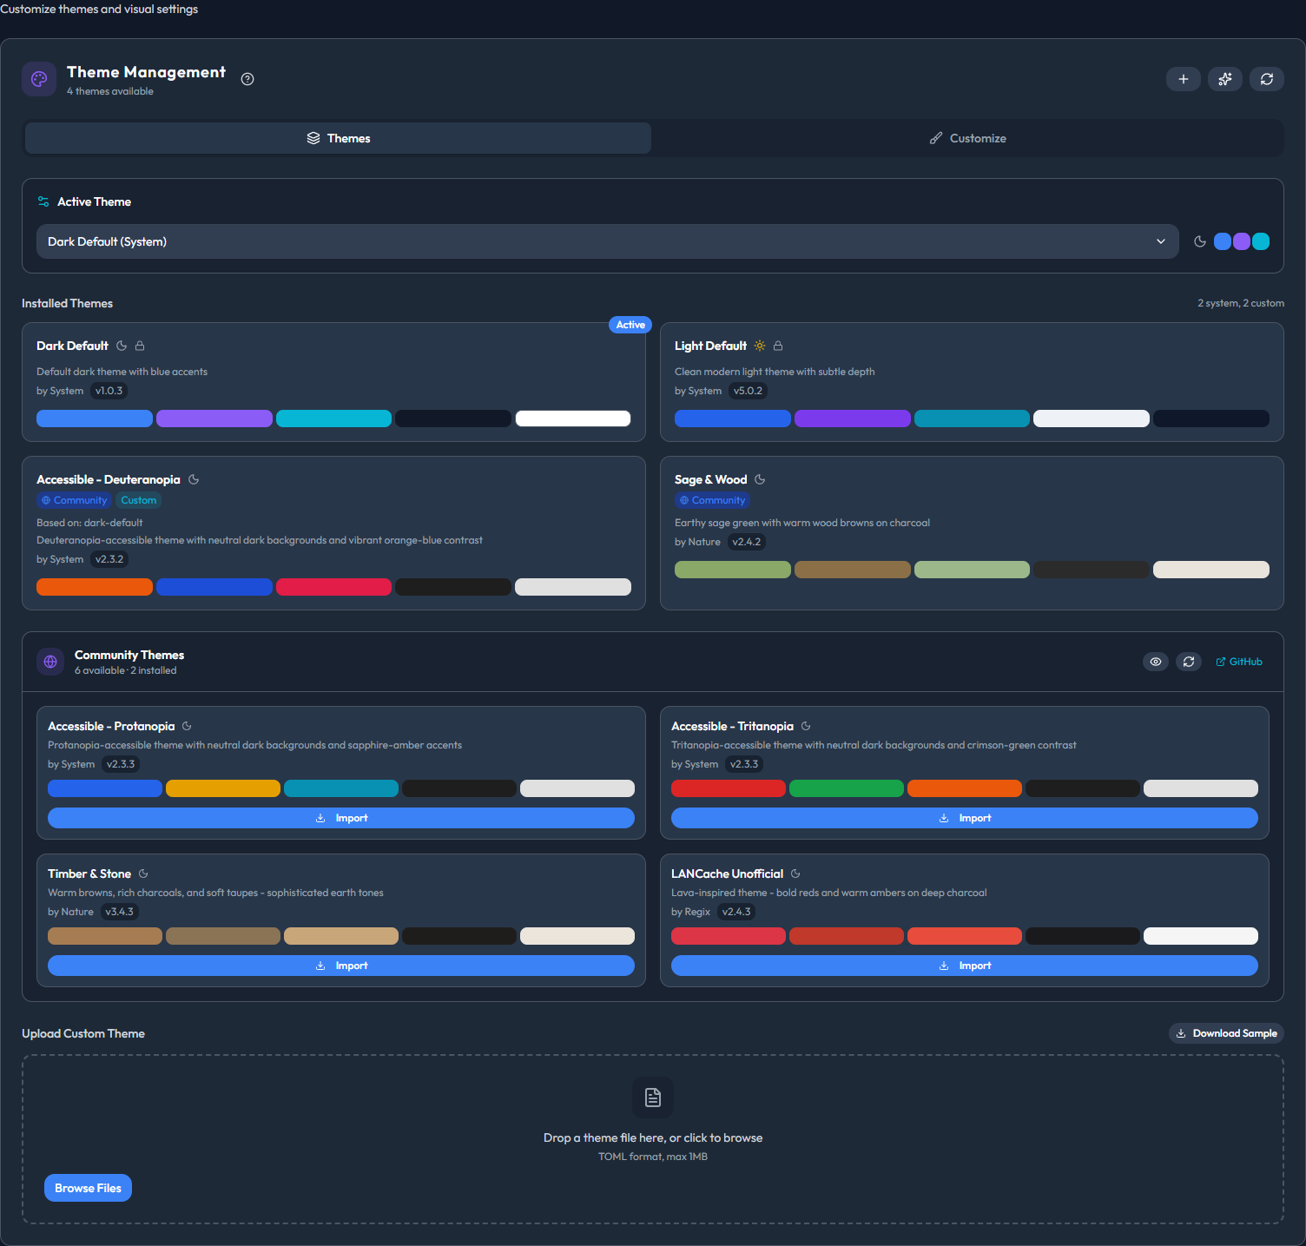Click the sun icon on the Light Default card
The height and width of the screenshot is (1246, 1306).
click(x=760, y=346)
